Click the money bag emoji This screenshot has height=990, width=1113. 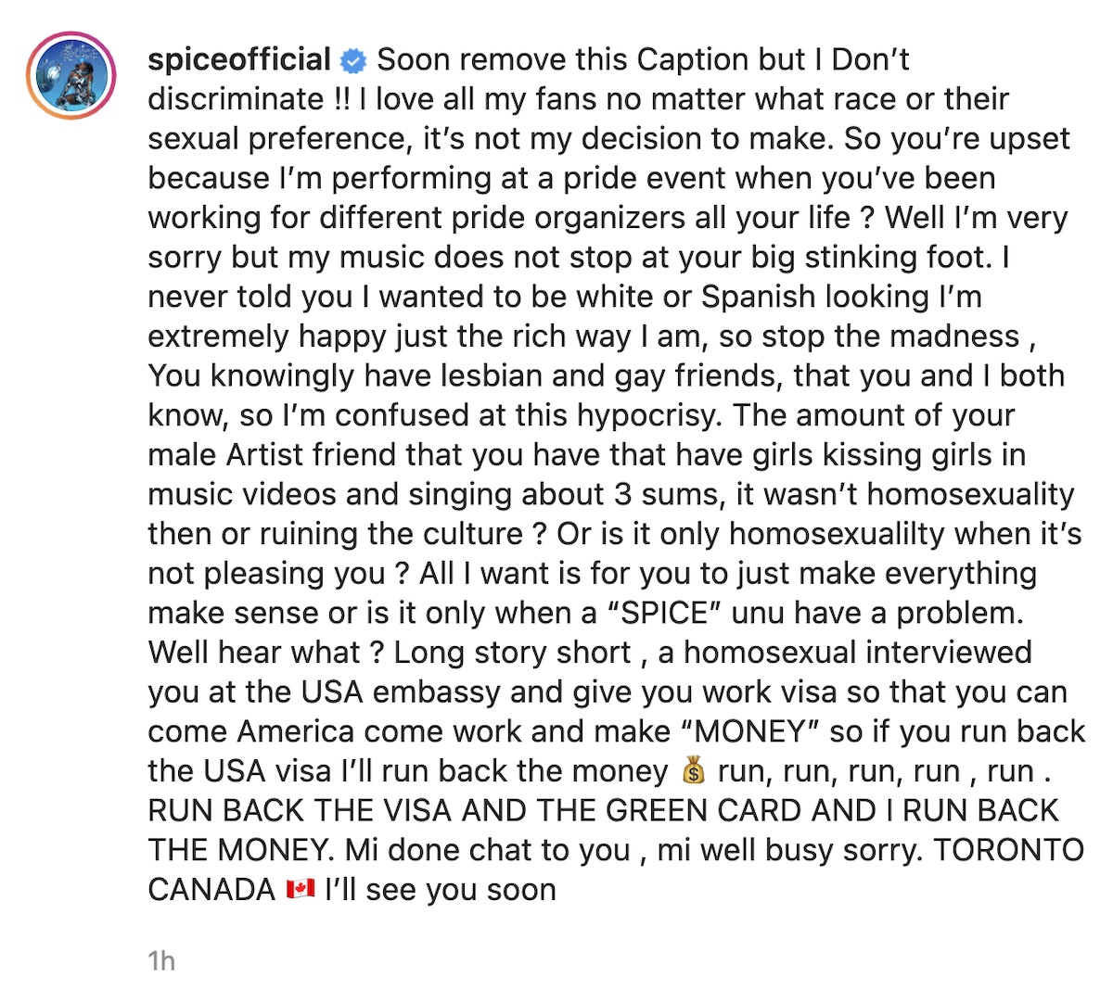pyautogui.click(x=694, y=770)
